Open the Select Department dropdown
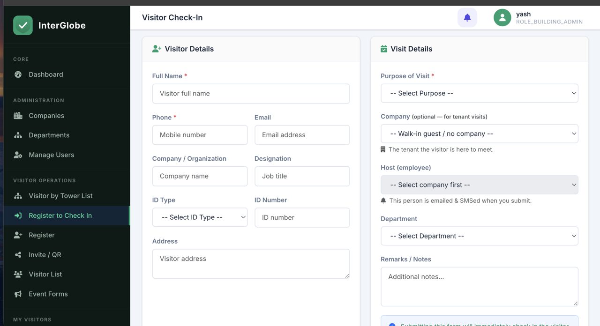 tap(479, 236)
